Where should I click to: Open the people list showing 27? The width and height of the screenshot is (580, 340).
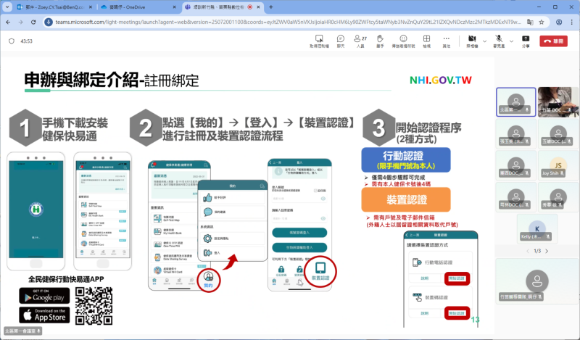[x=360, y=41]
